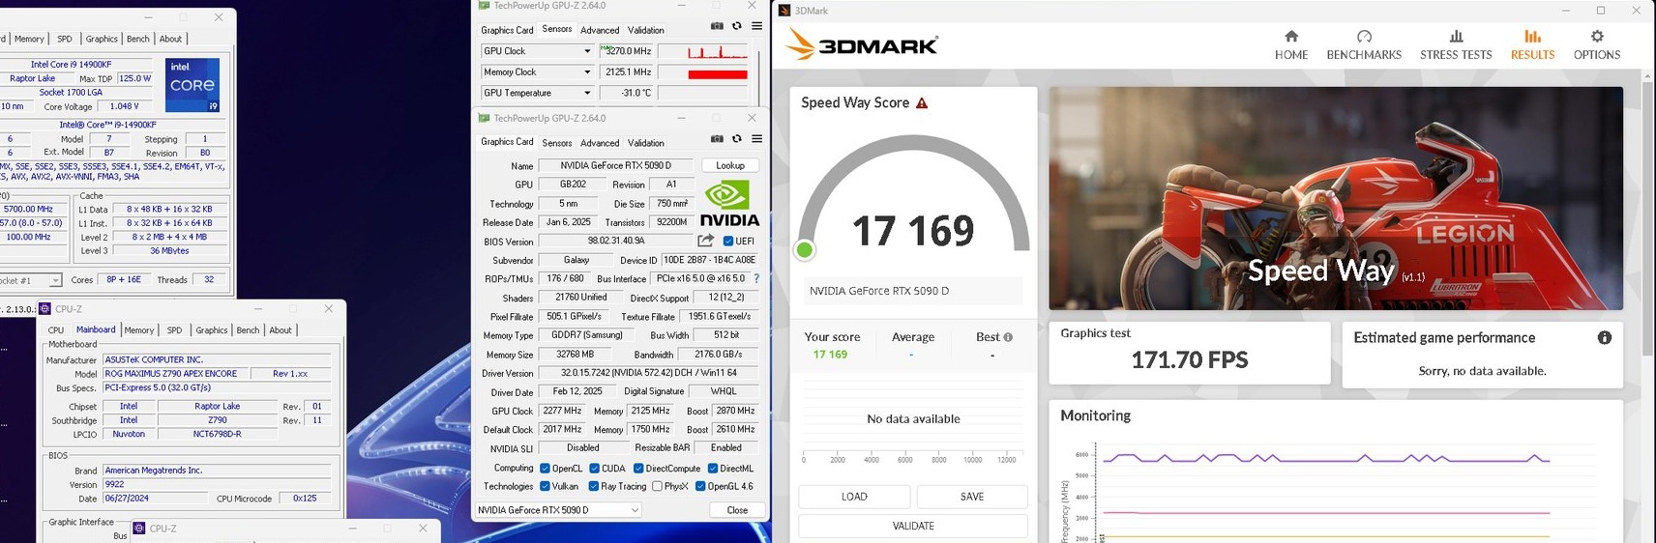Click the Lookup button

(x=729, y=165)
